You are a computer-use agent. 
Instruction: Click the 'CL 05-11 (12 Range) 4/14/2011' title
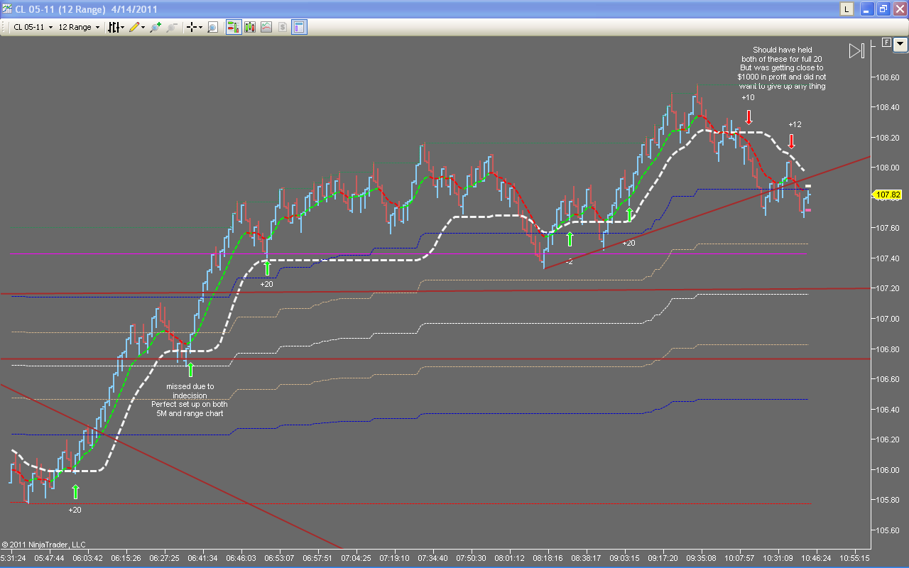tap(86, 9)
